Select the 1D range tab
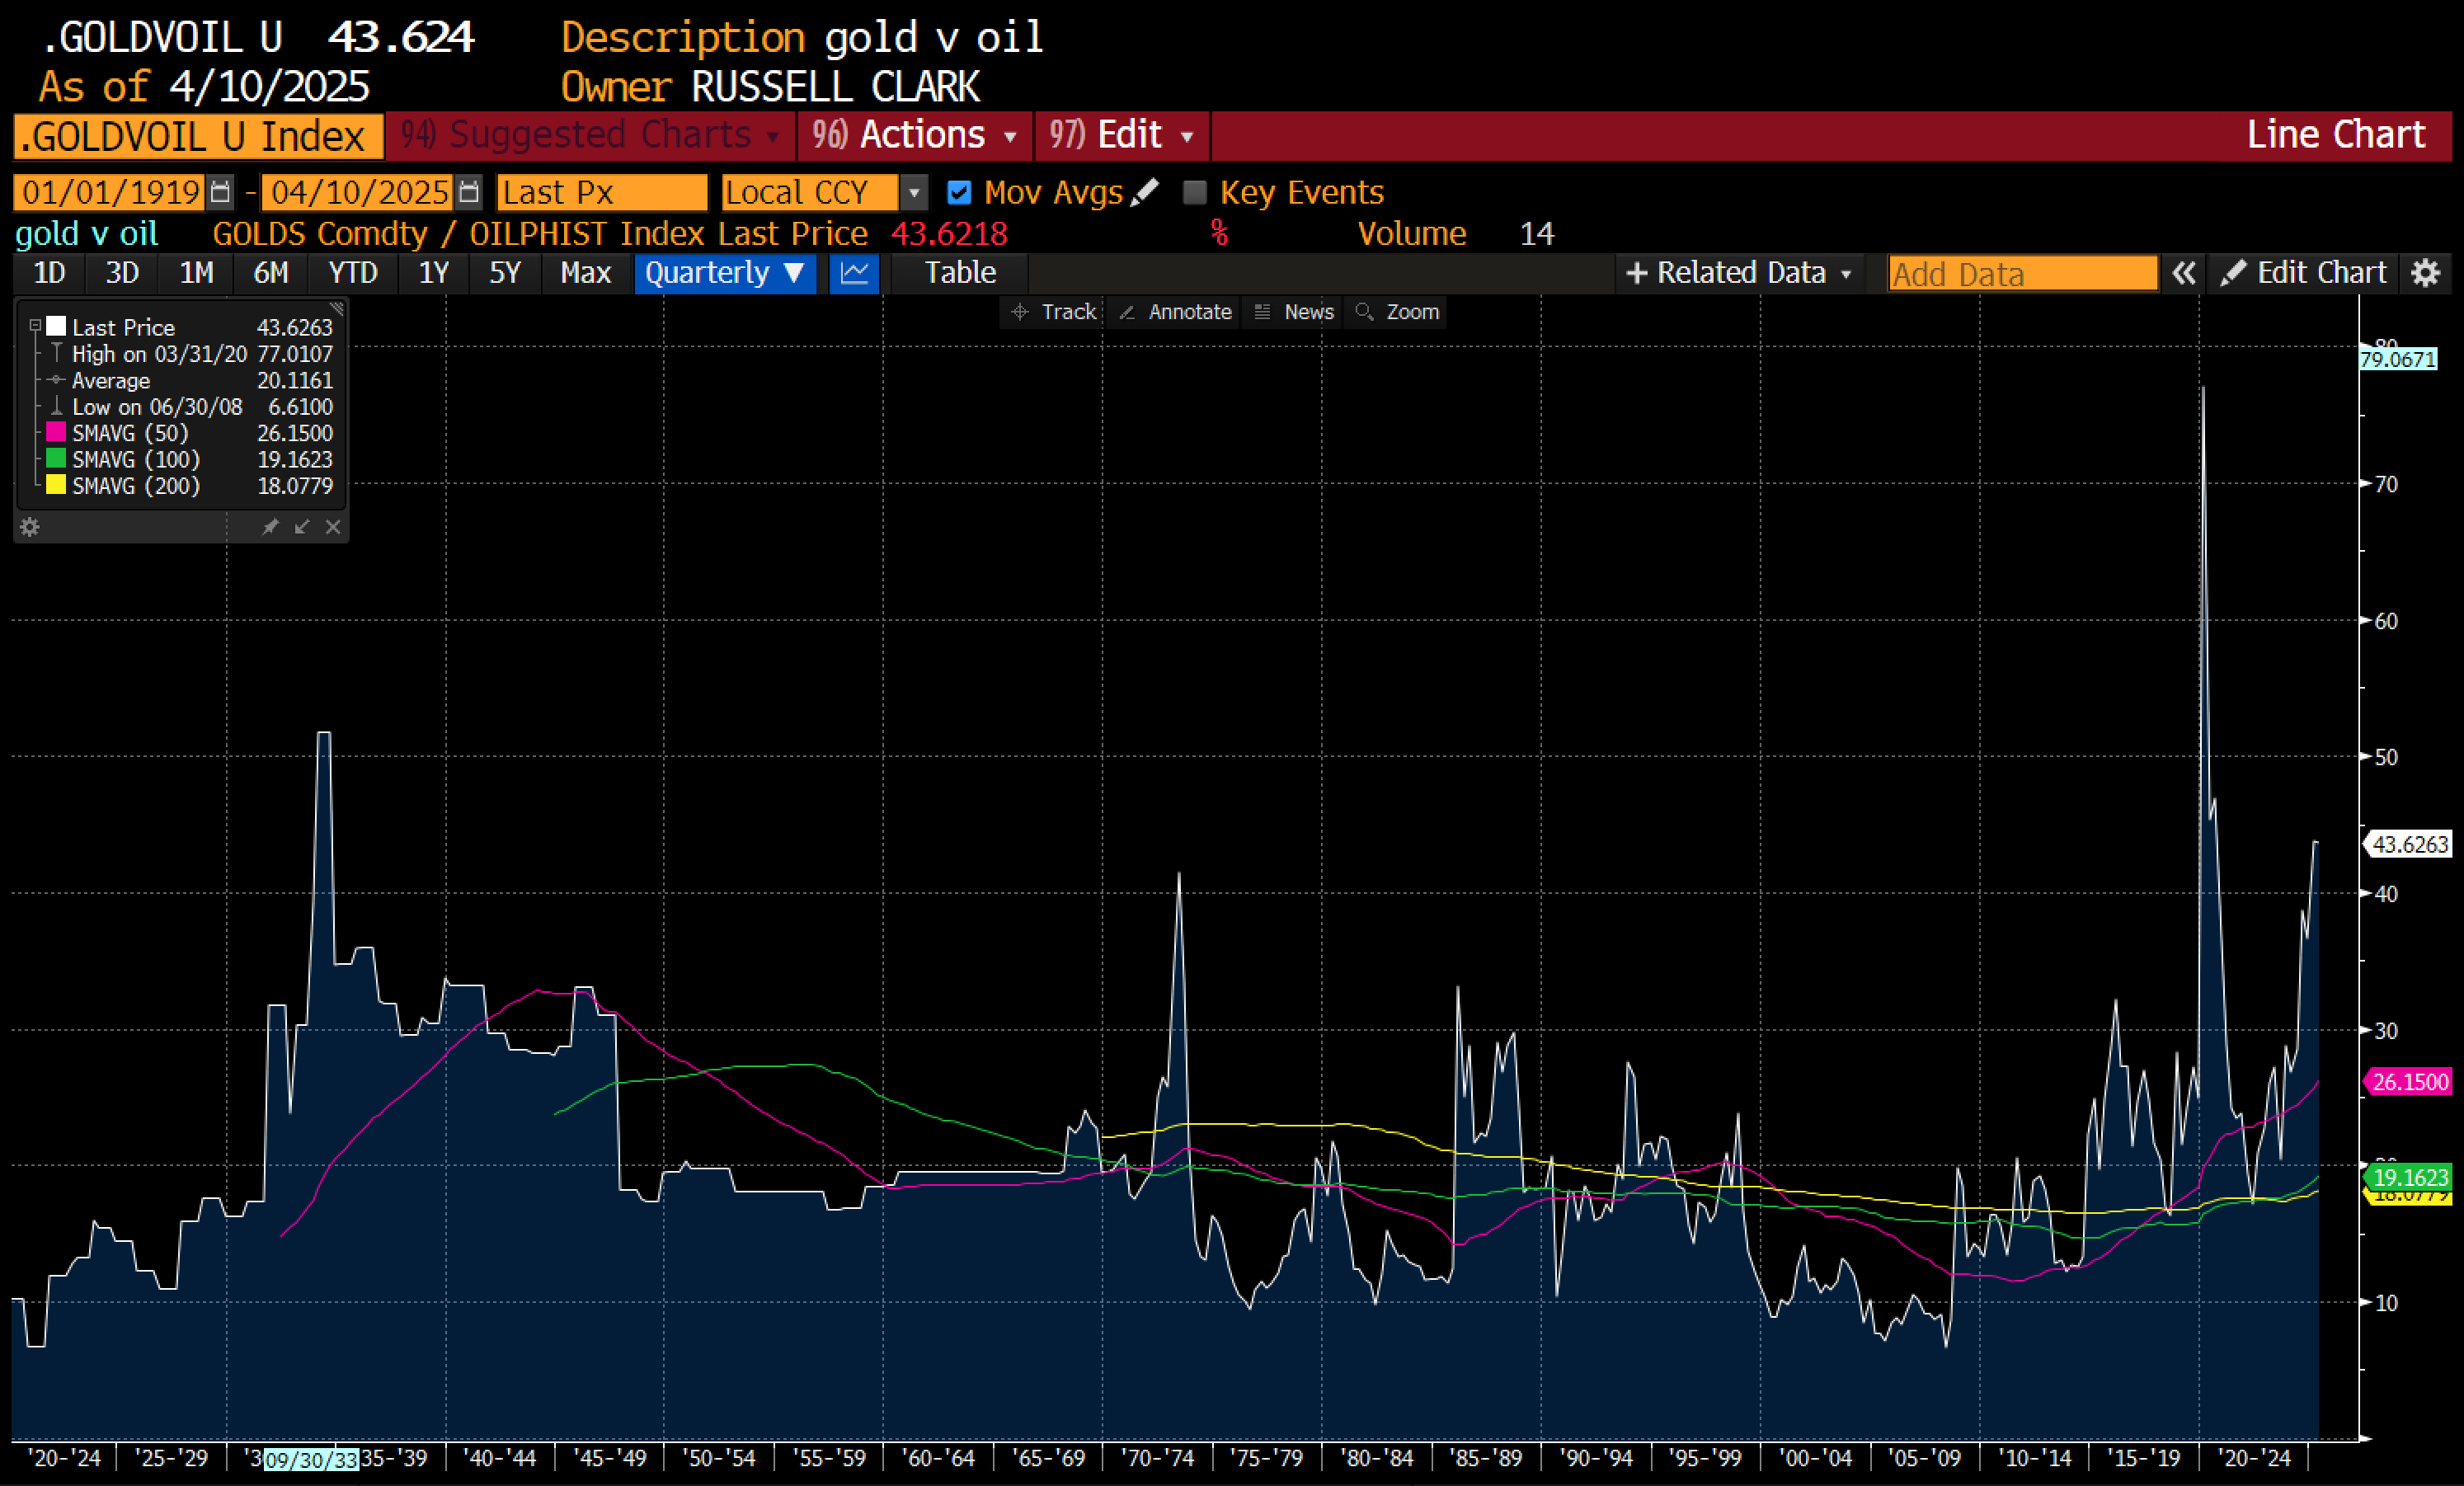The image size is (2464, 1486). (49, 273)
